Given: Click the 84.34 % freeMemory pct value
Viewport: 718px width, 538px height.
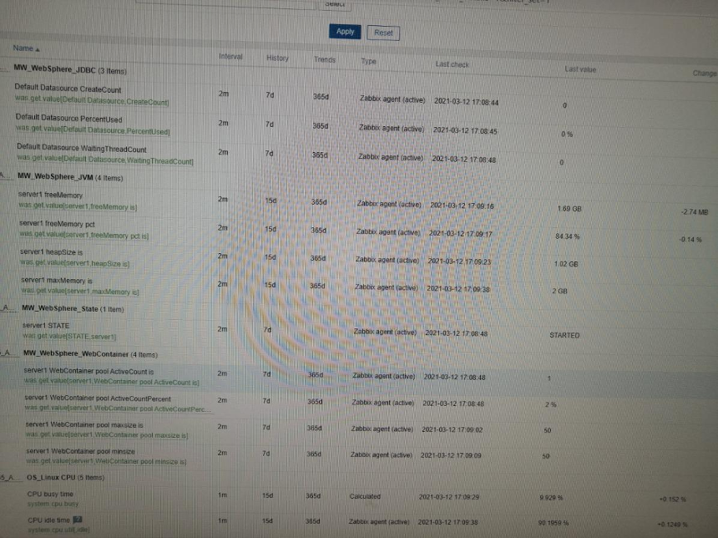Looking at the screenshot, I should [568, 236].
